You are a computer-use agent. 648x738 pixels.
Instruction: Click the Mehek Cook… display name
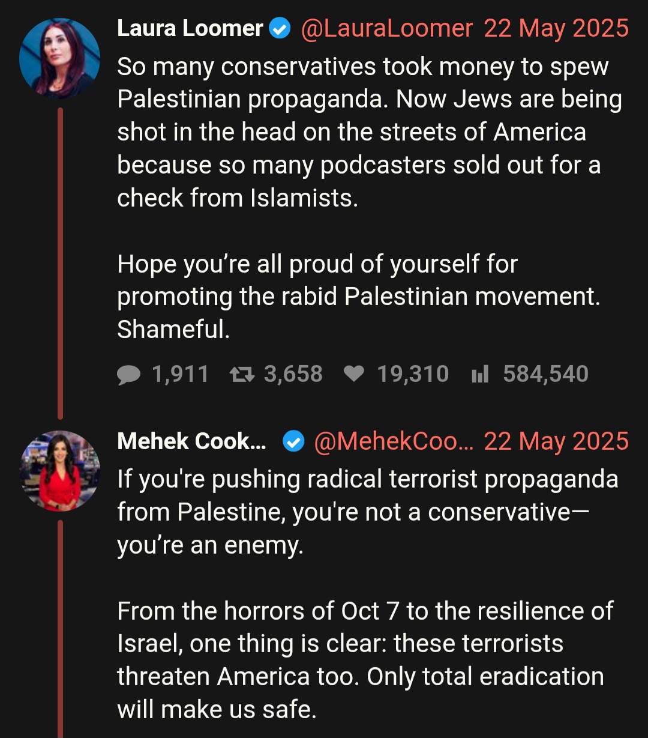coord(192,442)
